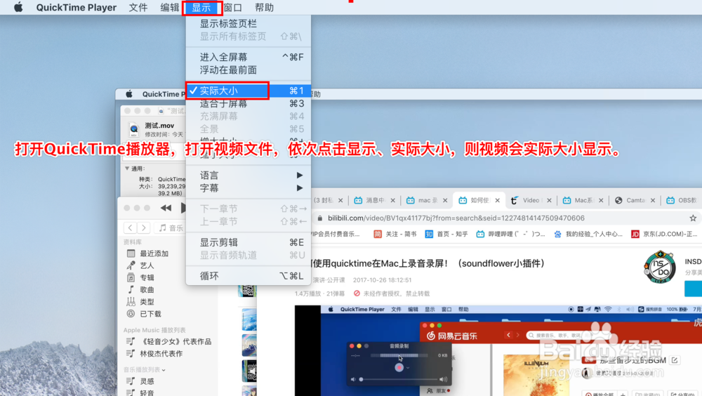The width and height of the screenshot is (702, 396).
Task: Choose 显示剪辑 from the menu
Action: point(249,242)
